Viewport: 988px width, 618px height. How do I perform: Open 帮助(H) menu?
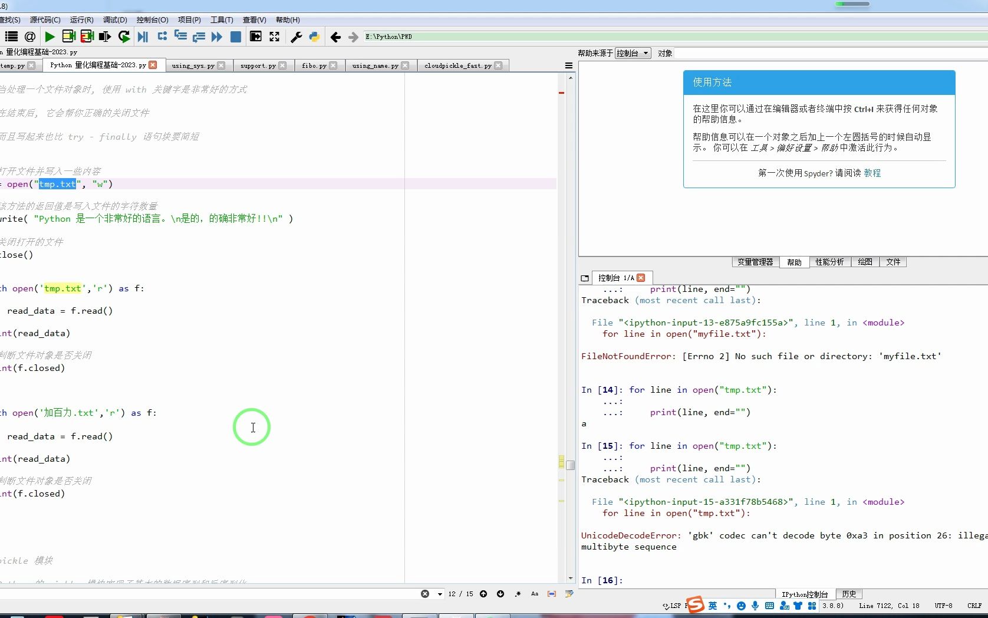tap(288, 19)
